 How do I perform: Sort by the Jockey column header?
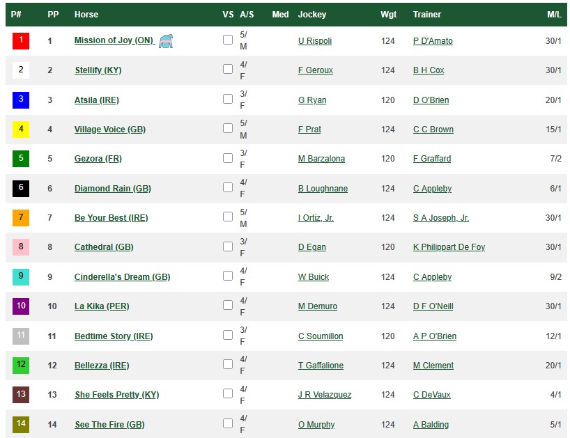[311, 15]
